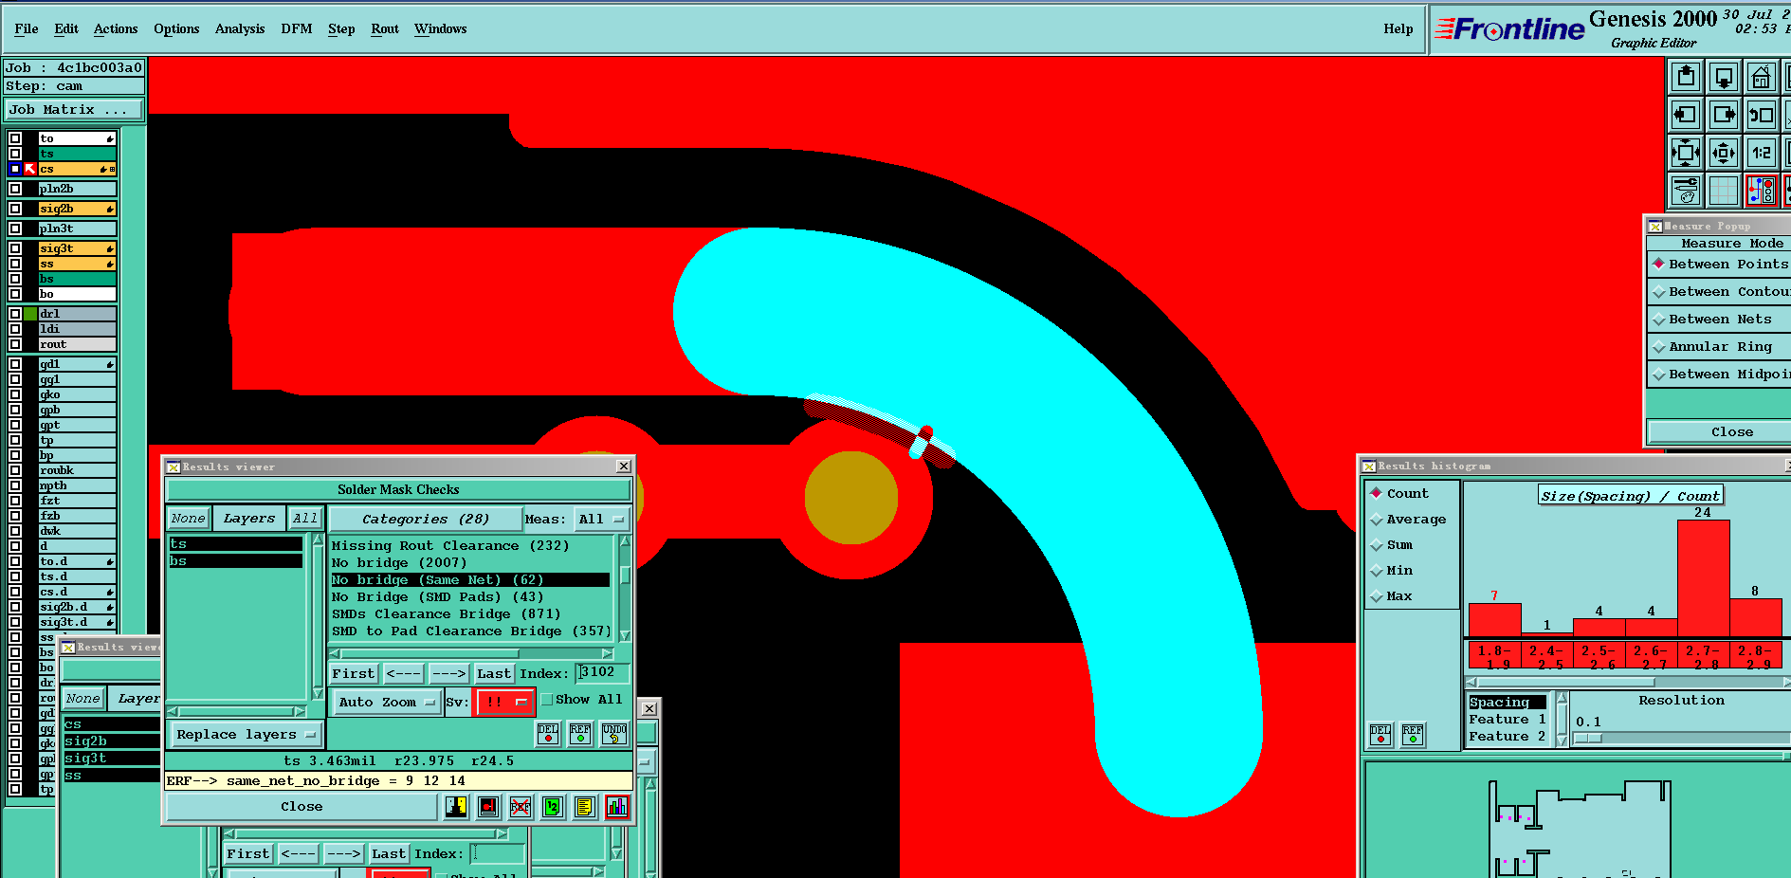Click next arrow ---> in Solder Mask Checks viewer
Viewport: 1791px width, 878px height.
[449, 674]
